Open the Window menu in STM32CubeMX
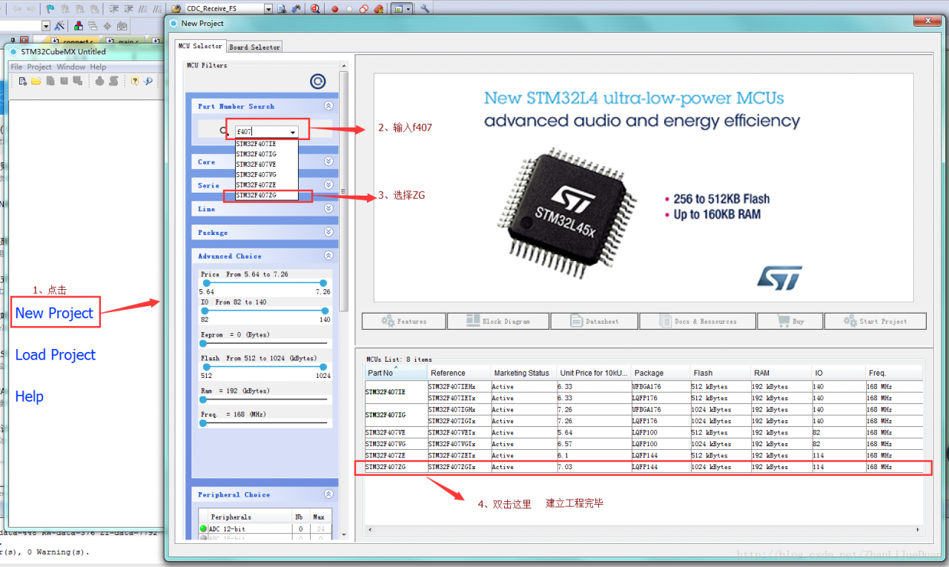 click(x=71, y=67)
